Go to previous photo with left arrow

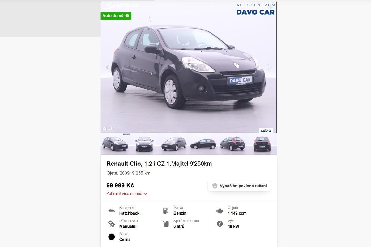(108, 67)
